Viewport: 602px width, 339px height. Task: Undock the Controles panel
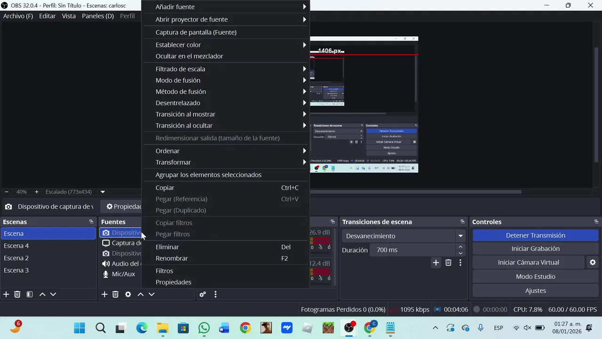(596, 222)
